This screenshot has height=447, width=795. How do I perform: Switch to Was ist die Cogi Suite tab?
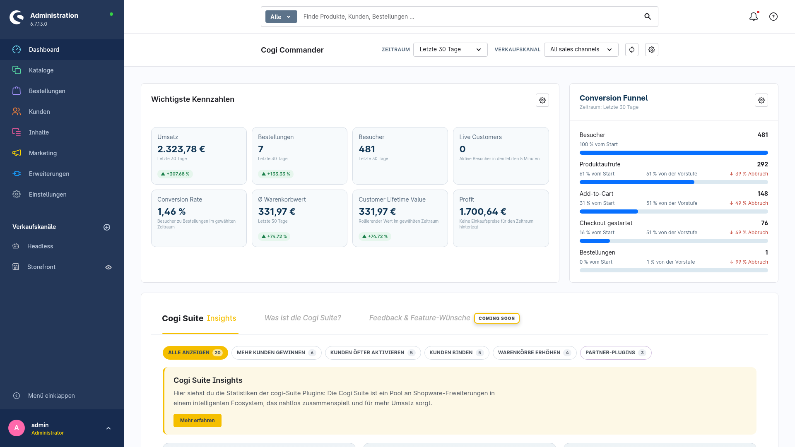(303, 318)
